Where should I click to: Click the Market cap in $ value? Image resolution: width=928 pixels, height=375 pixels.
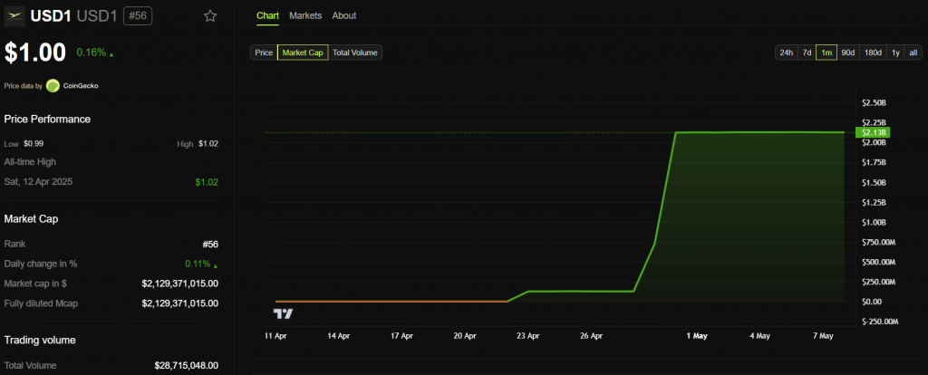tap(180, 284)
